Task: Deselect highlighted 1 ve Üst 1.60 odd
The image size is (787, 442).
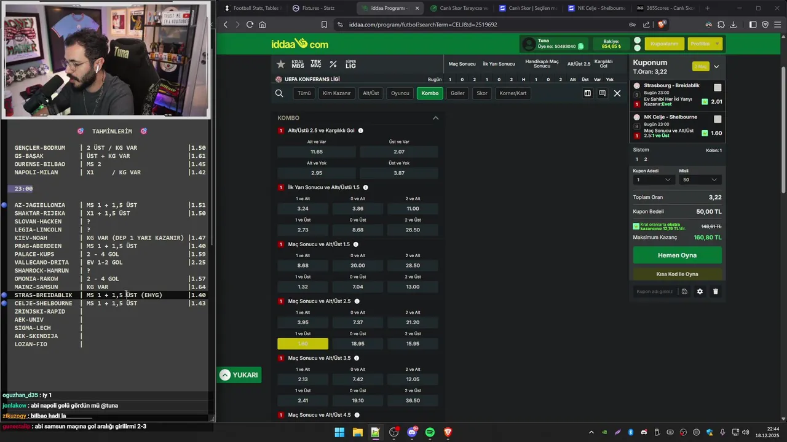Action: click(x=303, y=344)
